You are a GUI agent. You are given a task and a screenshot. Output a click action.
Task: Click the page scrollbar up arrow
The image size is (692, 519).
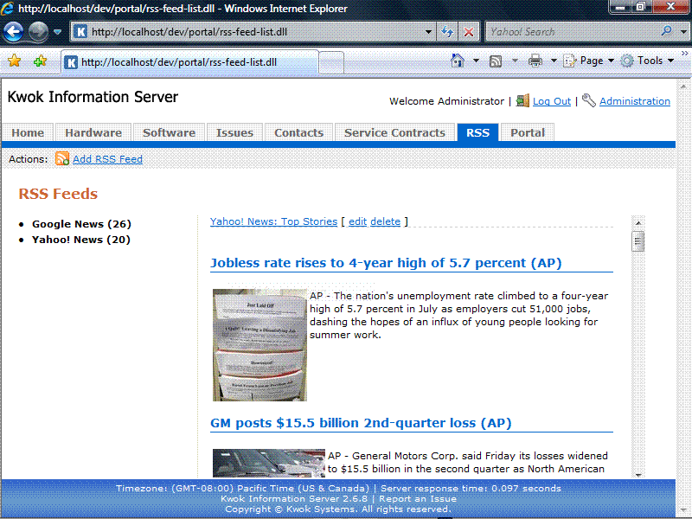[683, 86]
